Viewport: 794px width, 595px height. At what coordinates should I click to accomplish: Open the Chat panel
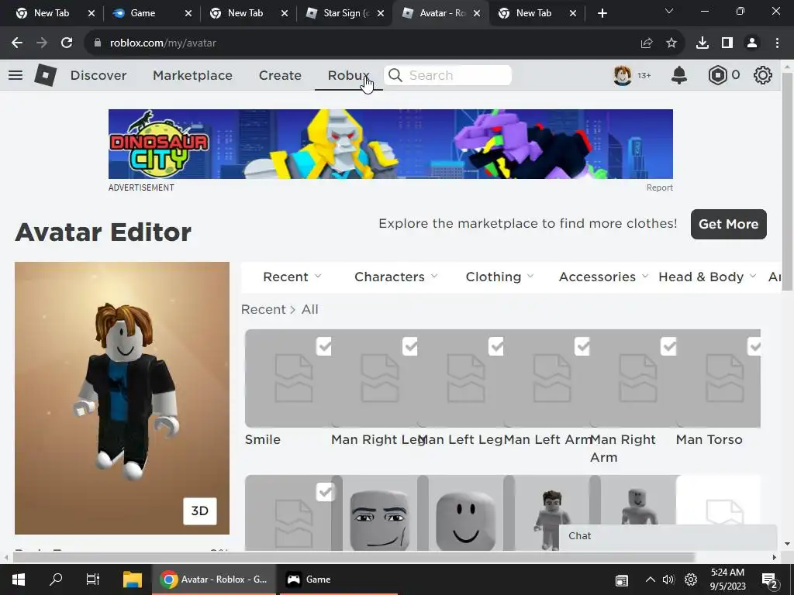pos(668,536)
